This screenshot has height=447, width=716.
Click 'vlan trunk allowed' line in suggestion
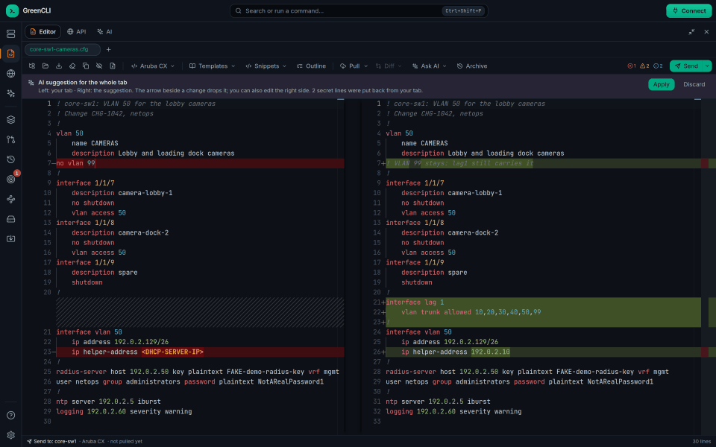coord(471,312)
